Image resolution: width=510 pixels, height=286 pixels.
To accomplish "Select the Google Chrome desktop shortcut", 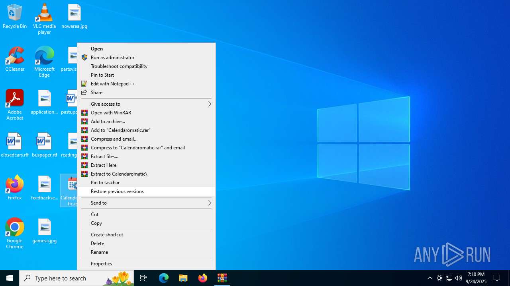I will (15, 234).
